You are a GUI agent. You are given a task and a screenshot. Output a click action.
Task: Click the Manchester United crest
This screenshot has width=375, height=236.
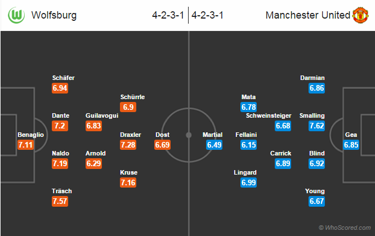[360, 15]
